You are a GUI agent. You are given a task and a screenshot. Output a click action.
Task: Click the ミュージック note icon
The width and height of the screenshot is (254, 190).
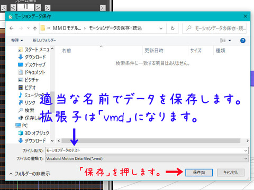[x=21, y=95]
